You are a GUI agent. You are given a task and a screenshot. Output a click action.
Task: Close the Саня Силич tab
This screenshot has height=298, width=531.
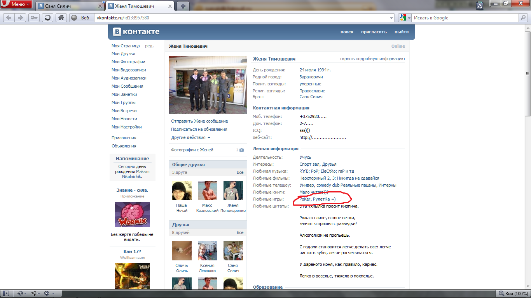(x=100, y=6)
